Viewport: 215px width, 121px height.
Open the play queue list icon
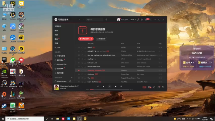(x=163, y=87)
